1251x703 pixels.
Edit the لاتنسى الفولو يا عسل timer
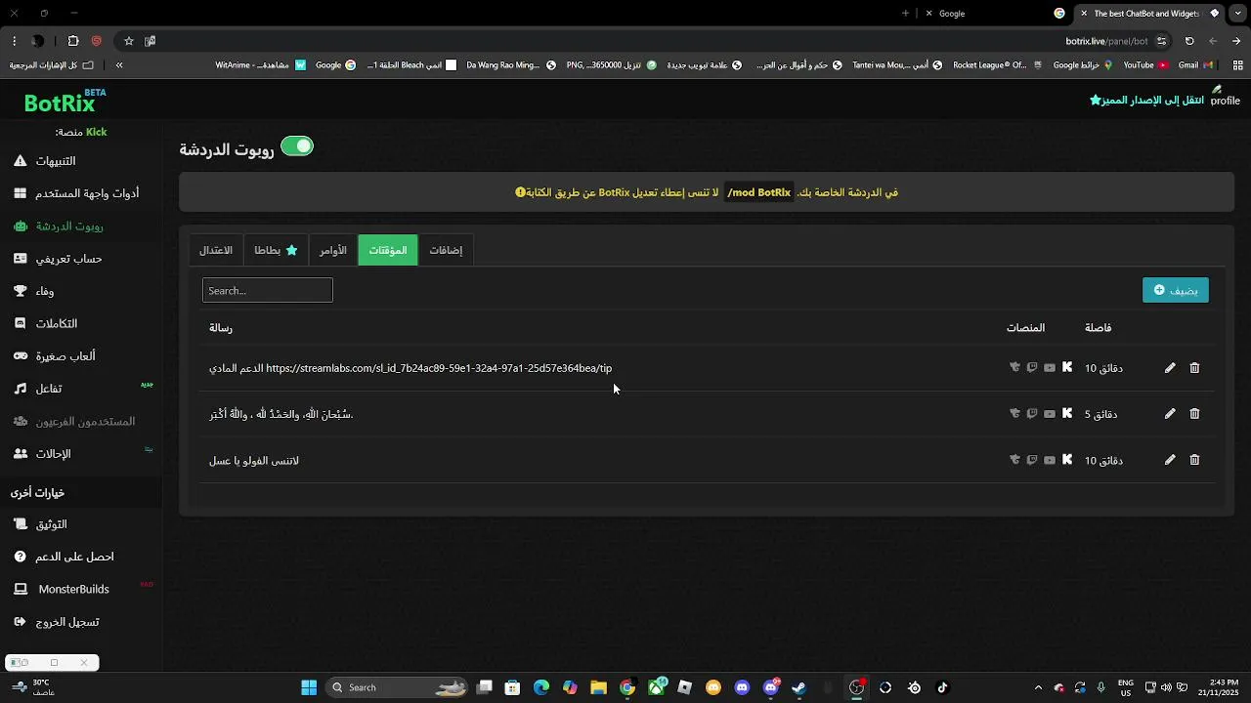[1170, 460]
